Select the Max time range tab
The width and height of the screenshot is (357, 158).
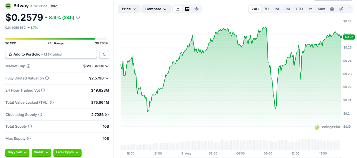[321, 9]
